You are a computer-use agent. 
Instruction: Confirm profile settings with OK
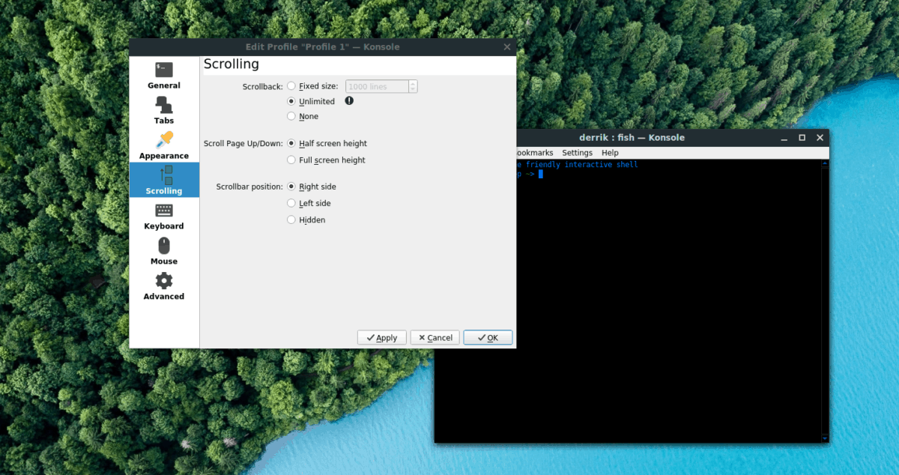coord(488,338)
